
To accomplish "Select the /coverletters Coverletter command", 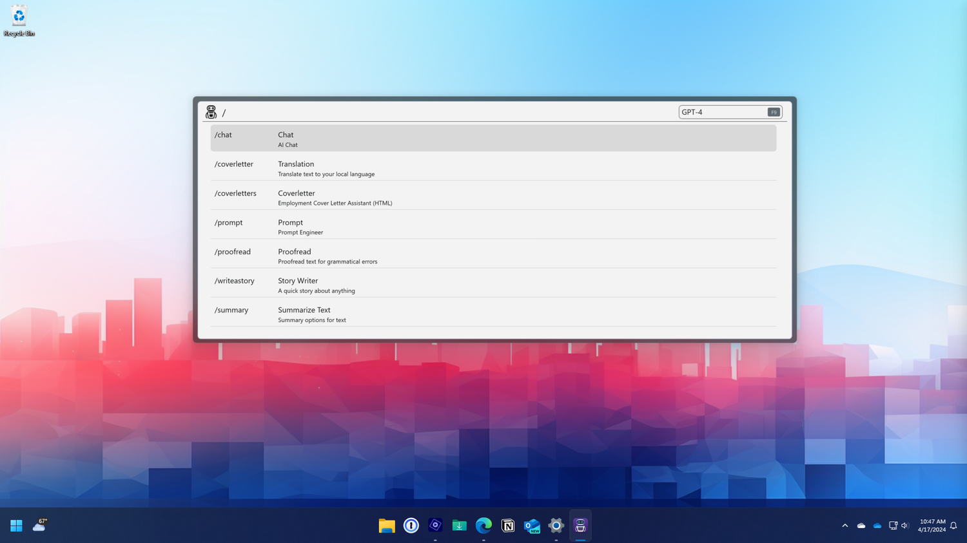I will point(493,197).
